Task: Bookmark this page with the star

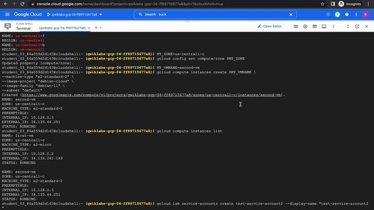Action: point(323,4)
